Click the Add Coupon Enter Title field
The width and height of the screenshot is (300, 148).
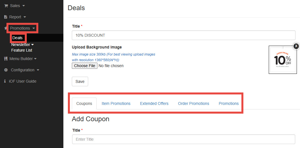183,139
